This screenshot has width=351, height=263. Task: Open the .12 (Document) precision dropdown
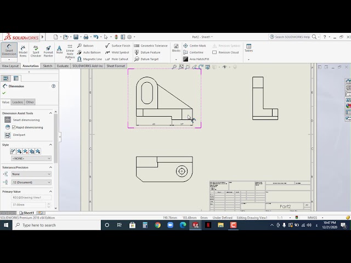31,182
